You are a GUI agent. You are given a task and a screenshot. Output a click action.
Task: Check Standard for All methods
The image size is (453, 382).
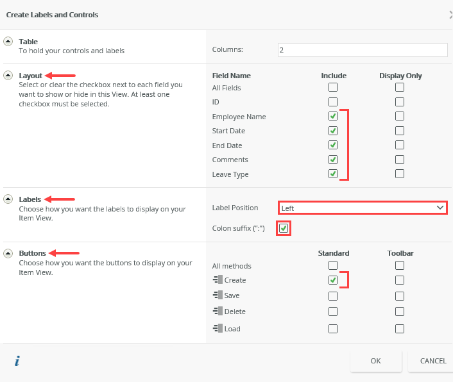click(333, 265)
